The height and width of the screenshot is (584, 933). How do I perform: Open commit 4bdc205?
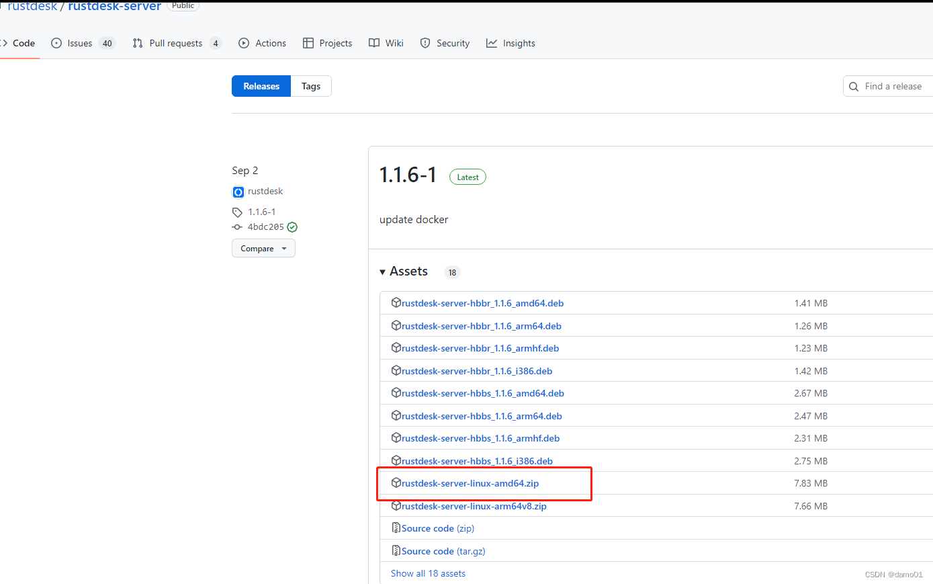point(266,227)
